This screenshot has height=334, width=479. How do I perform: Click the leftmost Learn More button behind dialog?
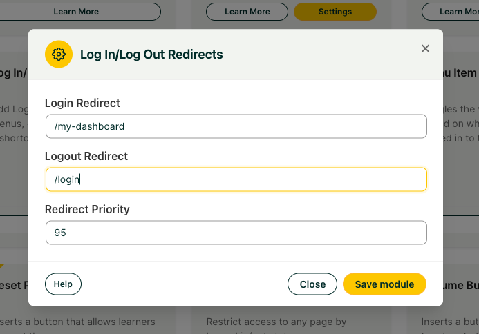[x=76, y=12]
